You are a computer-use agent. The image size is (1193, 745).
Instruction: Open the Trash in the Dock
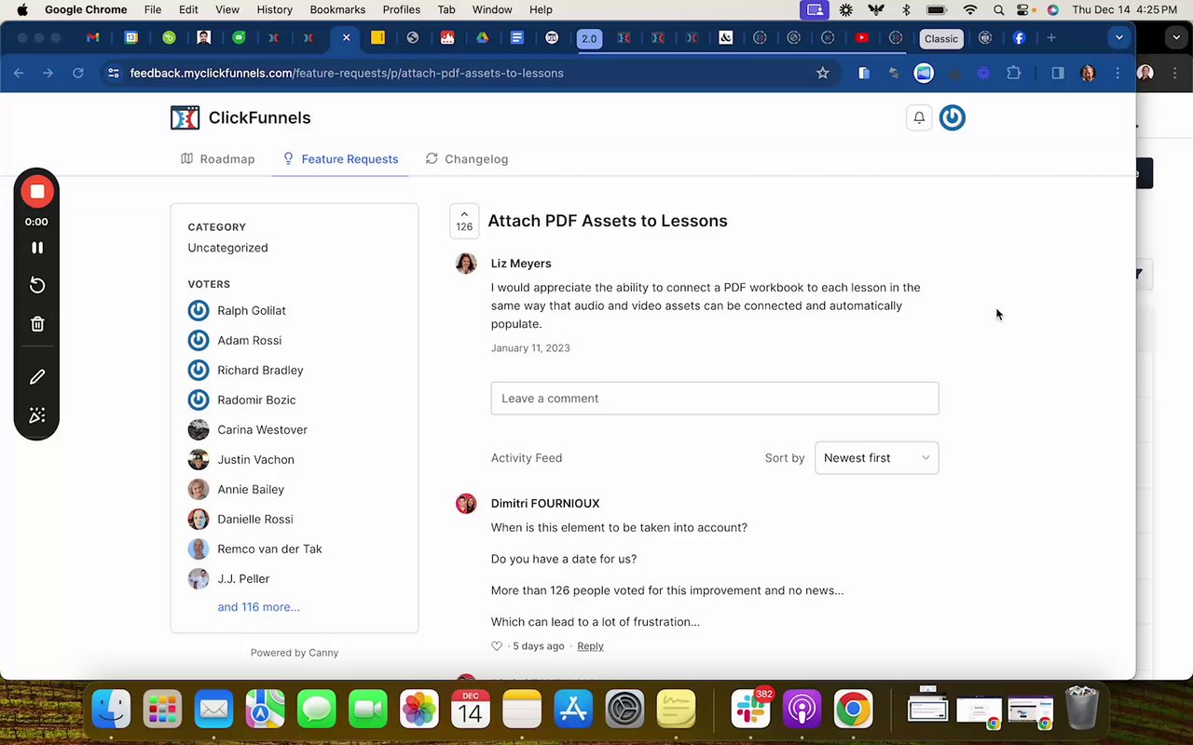coord(1081,708)
